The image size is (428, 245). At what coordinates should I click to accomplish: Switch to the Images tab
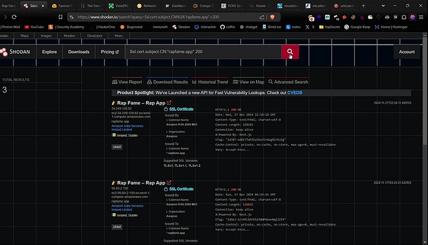pos(46,35)
